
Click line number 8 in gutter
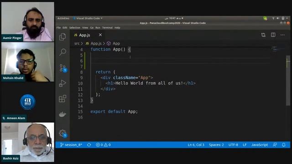pos(81,72)
